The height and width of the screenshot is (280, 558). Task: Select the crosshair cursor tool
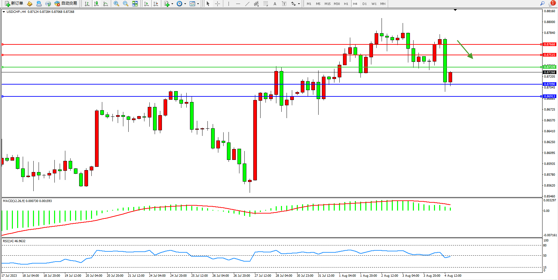pos(218,4)
